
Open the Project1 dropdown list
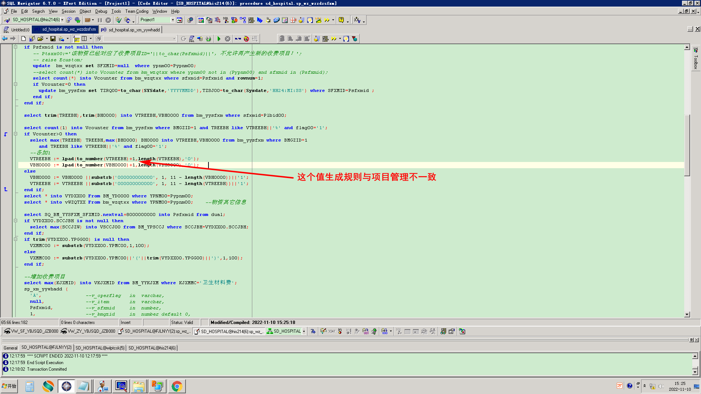coord(172,20)
